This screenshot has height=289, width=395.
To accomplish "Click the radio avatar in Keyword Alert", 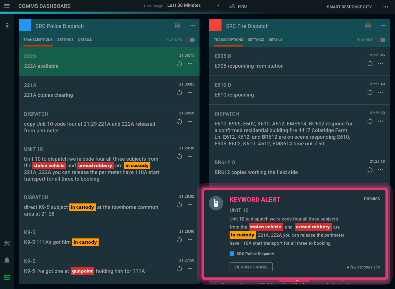I will click(x=216, y=203).
